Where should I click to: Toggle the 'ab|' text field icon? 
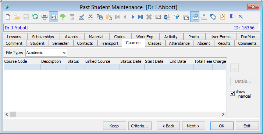click(54, 17)
